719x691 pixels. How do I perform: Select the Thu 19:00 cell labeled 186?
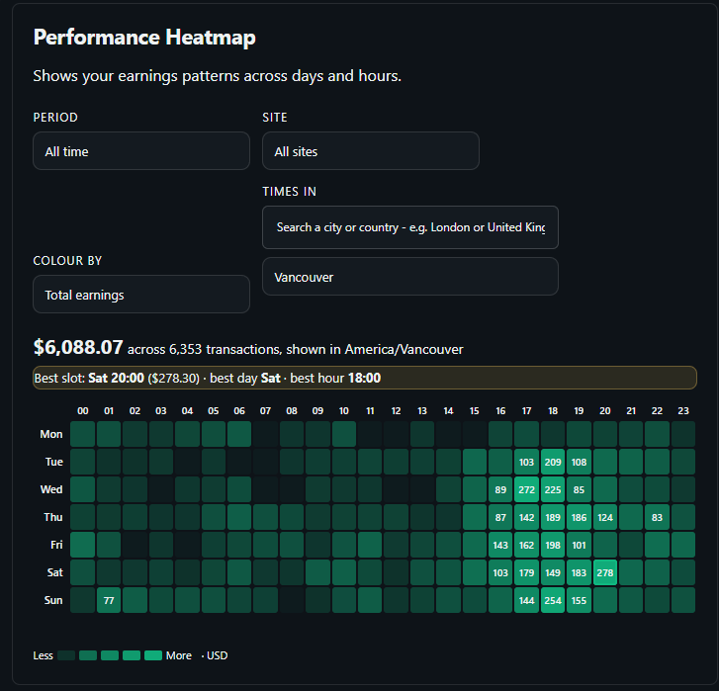[x=579, y=517]
